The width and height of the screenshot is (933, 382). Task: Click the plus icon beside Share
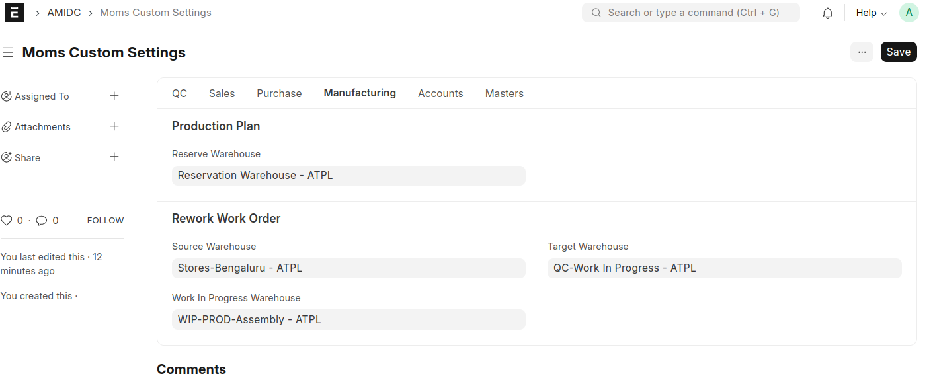coord(114,157)
